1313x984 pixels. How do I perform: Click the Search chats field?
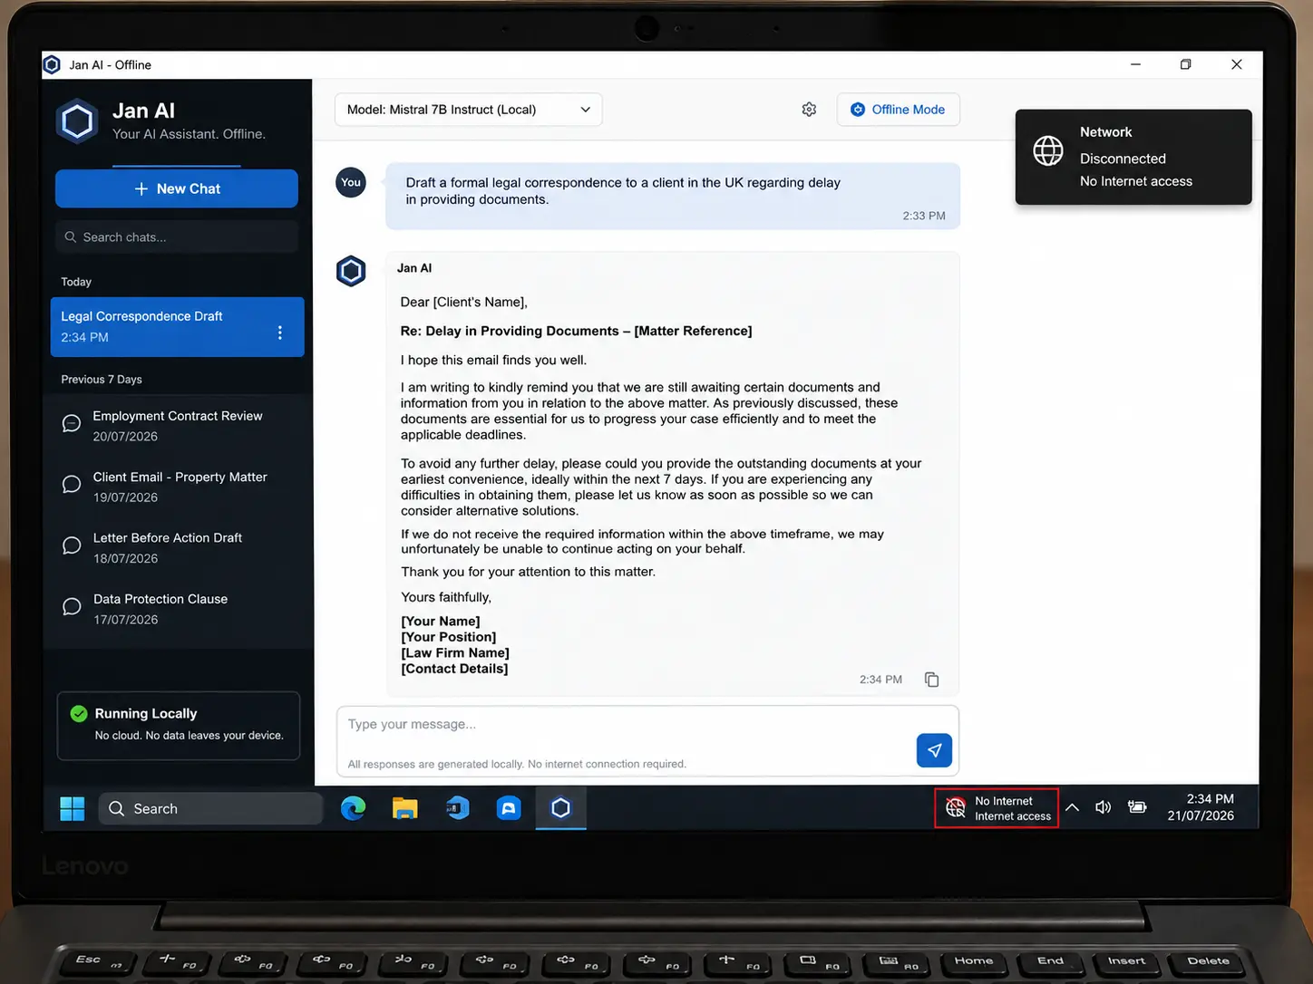point(177,237)
